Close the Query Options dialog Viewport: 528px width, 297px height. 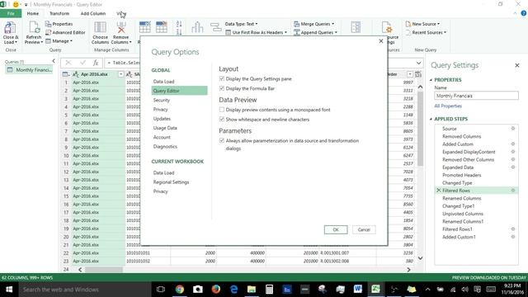click(381, 41)
